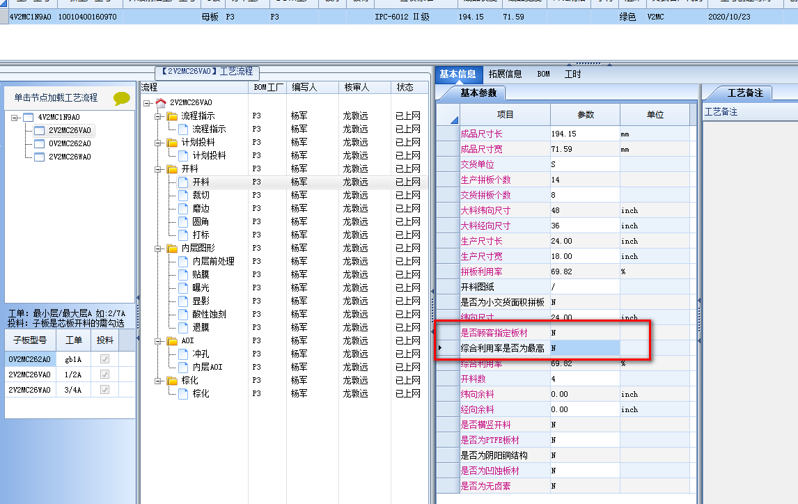Image resolution: width=798 pixels, height=504 pixels.
Task: Click the document icon for 圆角
Action: pyautogui.click(x=184, y=222)
